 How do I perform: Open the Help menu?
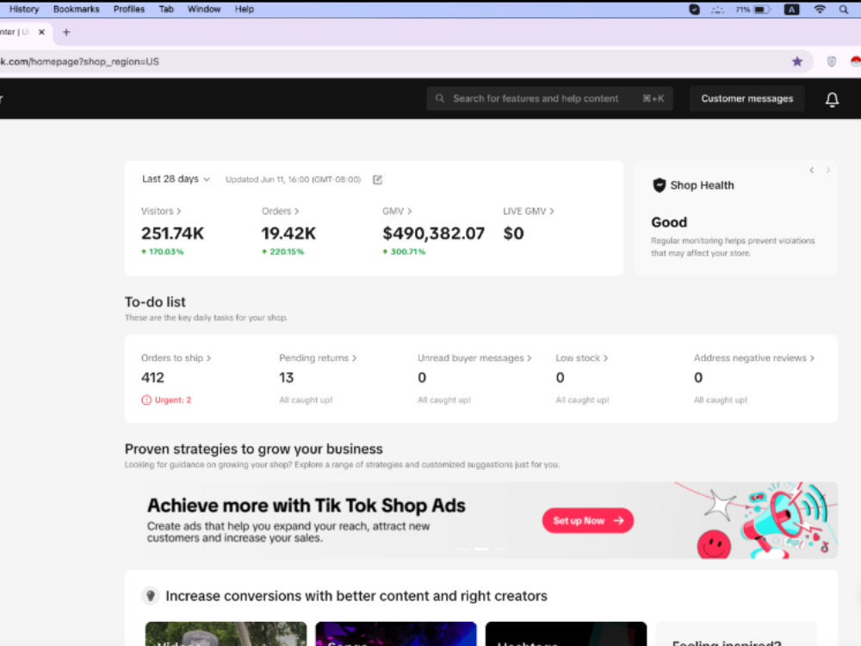click(245, 9)
